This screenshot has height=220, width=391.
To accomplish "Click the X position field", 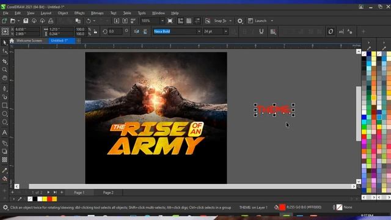I will (27, 29).
